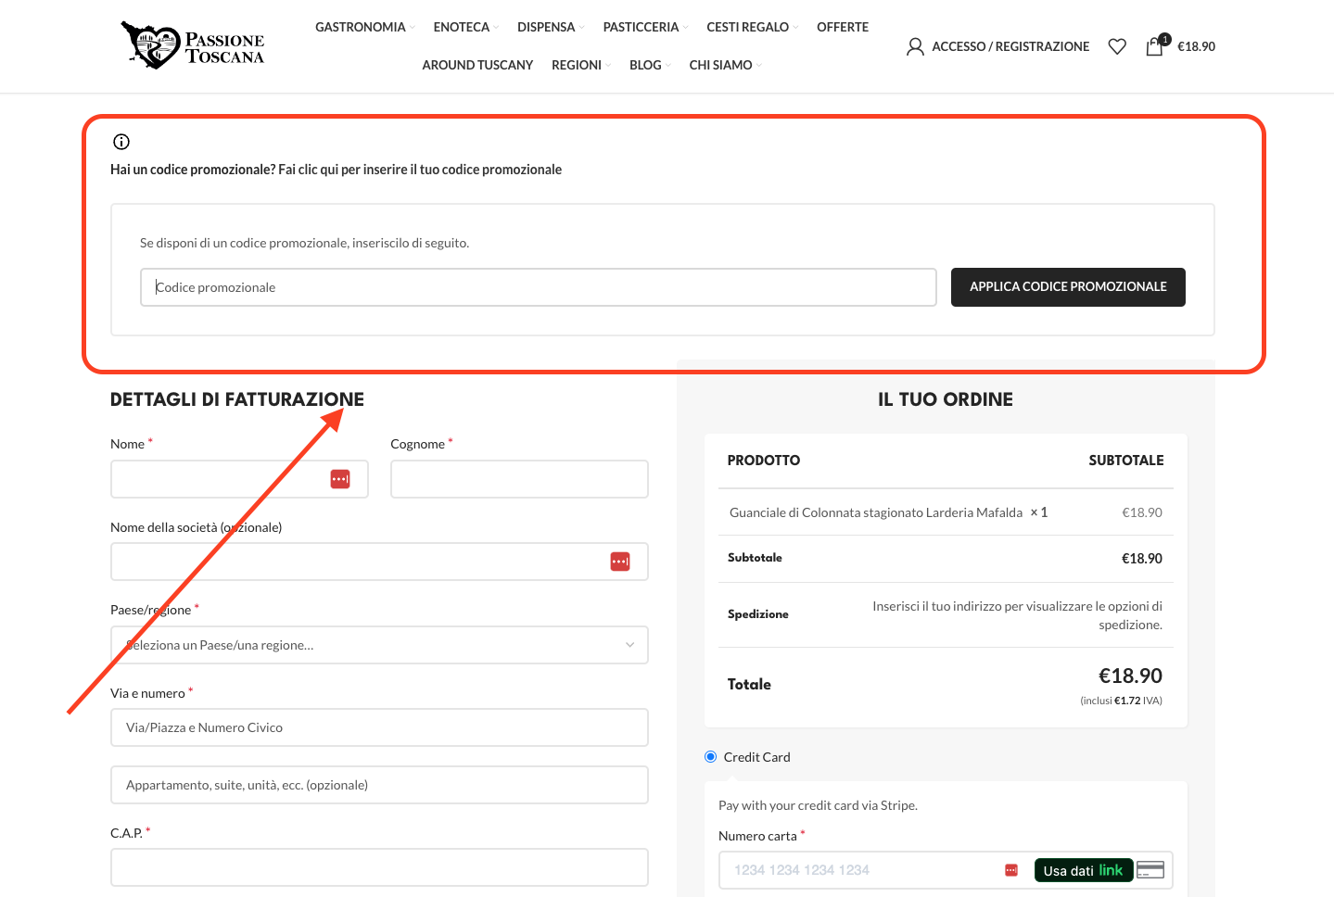Open the Around Tuscany page

477,65
